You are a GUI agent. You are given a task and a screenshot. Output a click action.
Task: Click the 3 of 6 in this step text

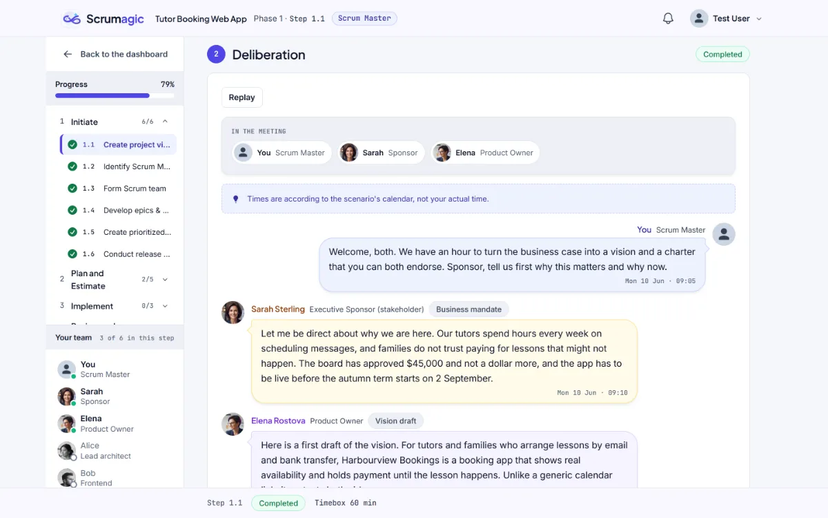[x=137, y=338]
